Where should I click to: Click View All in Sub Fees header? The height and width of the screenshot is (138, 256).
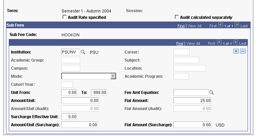(194, 26)
